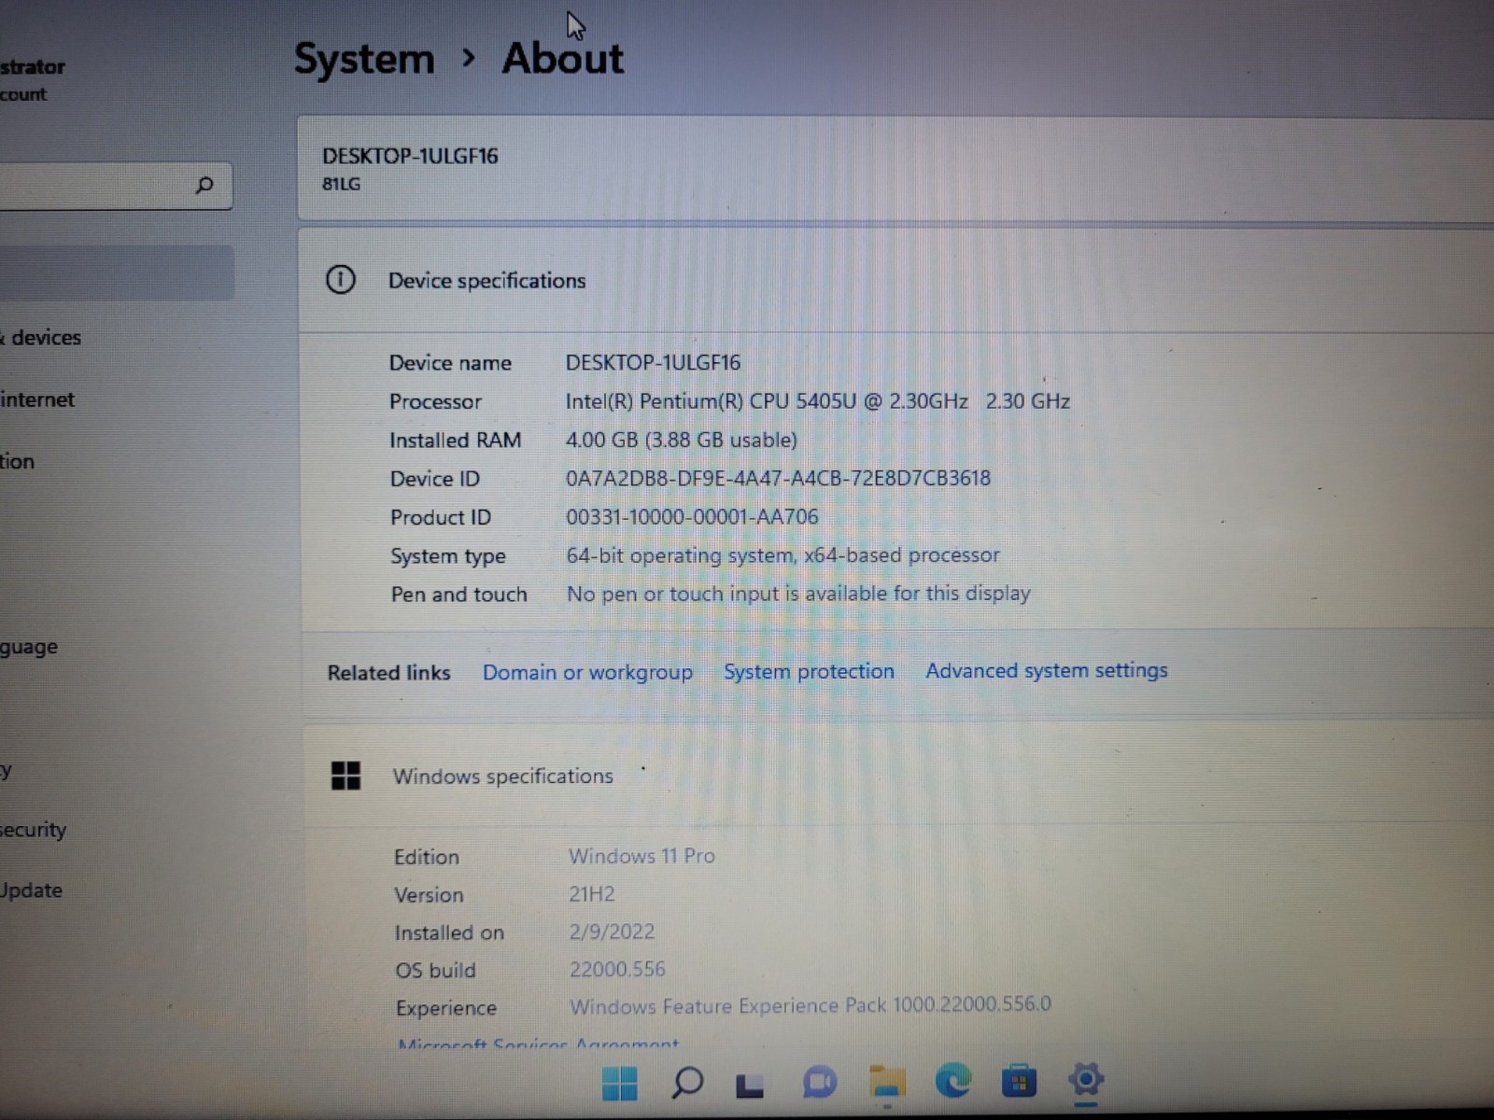Click the settings search magnifier icon

204,185
